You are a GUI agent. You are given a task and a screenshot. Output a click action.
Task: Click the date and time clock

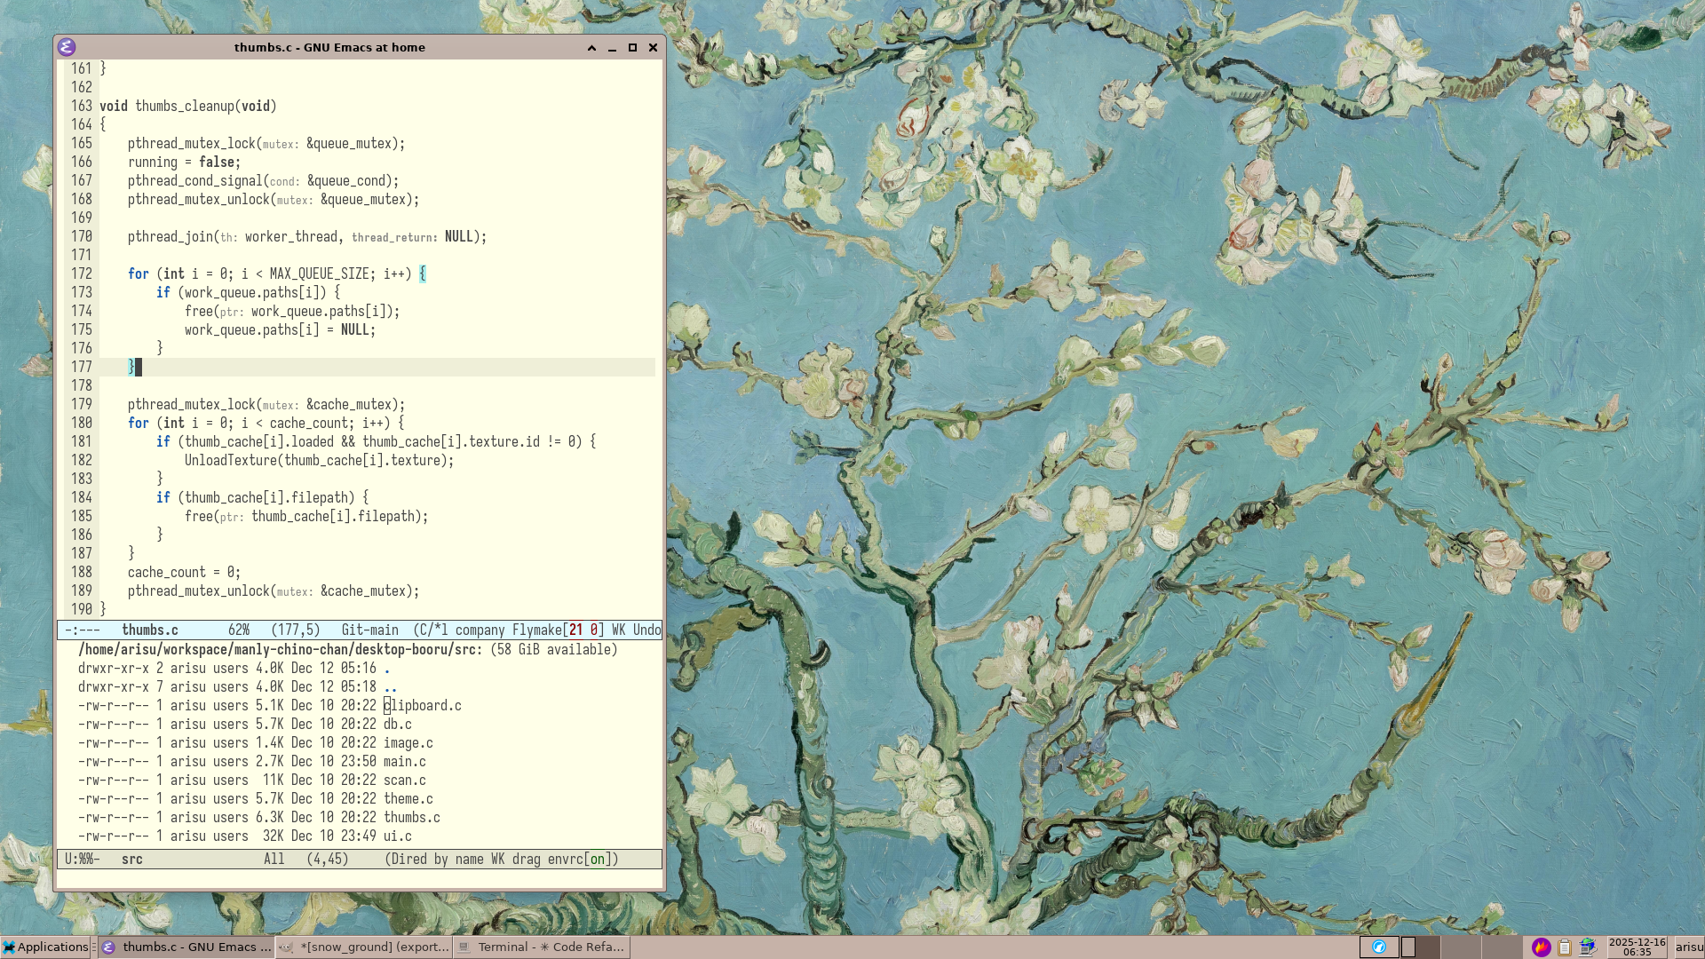click(x=1637, y=947)
